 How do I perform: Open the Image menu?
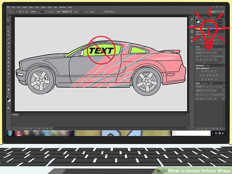[25, 7]
